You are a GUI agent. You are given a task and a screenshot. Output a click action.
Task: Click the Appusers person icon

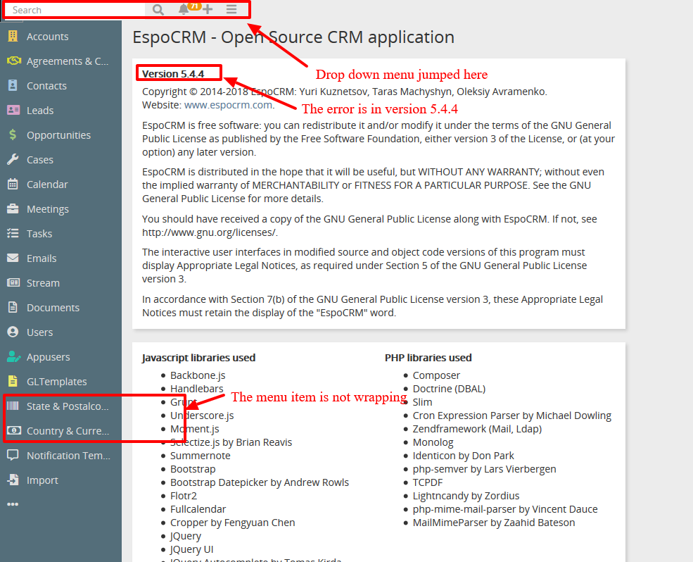point(13,356)
